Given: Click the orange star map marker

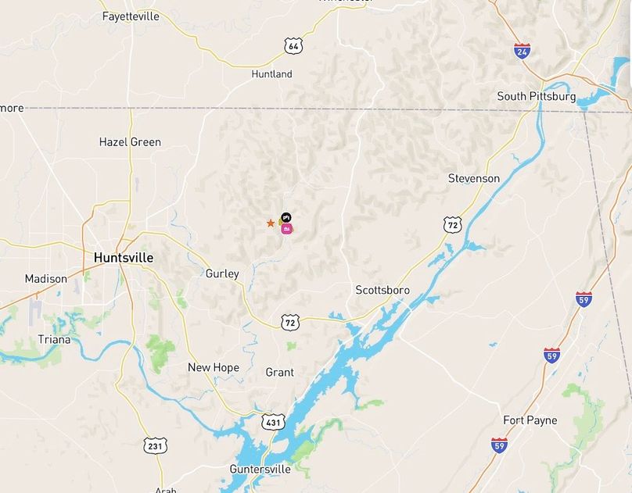Looking at the screenshot, I should click(271, 223).
